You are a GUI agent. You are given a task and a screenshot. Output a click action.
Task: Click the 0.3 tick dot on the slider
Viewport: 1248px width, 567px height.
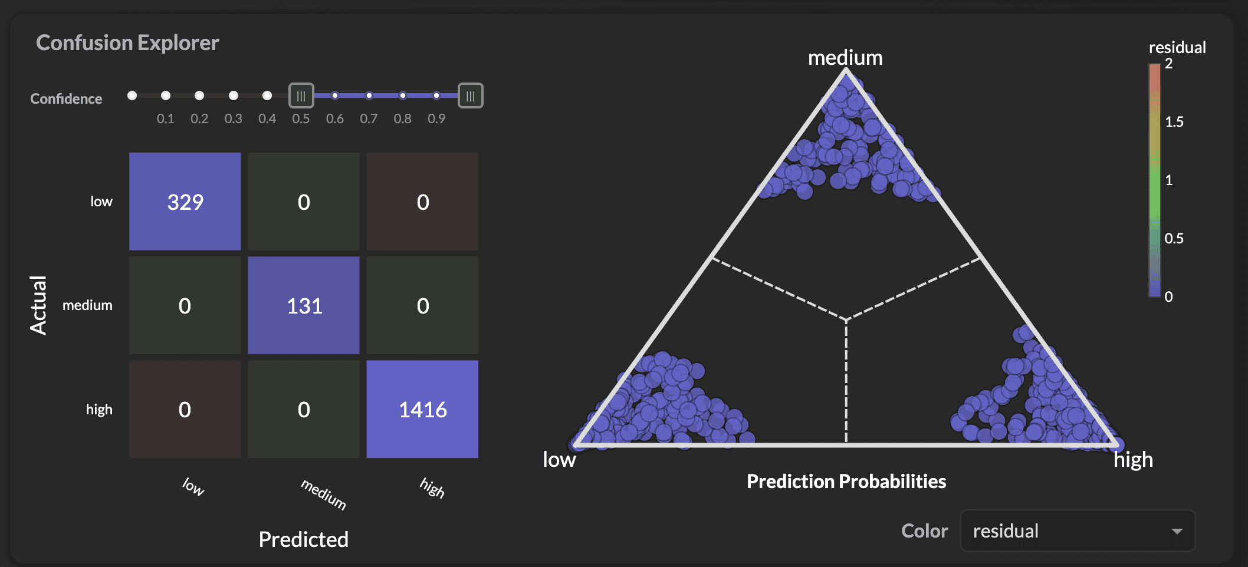tap(233, 95)
